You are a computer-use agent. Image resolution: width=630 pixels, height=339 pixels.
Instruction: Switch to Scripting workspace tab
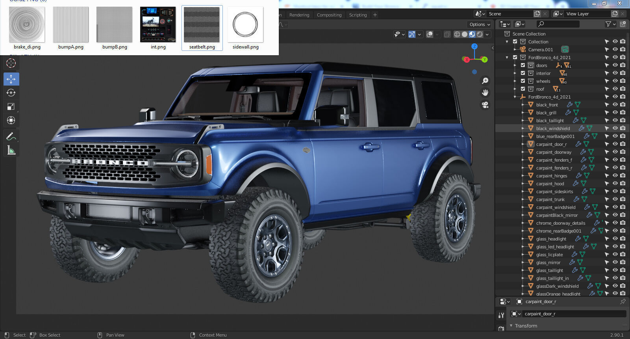click(x=358, y=15)
